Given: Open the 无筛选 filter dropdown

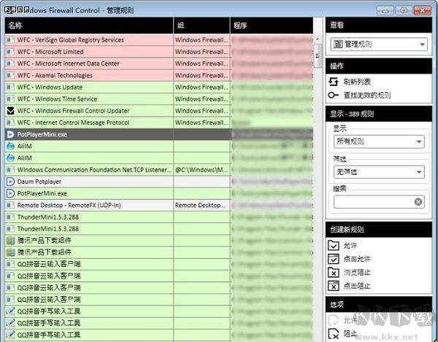Looking at the screenshot, I should pyautogui.click(x=379, y=172).
